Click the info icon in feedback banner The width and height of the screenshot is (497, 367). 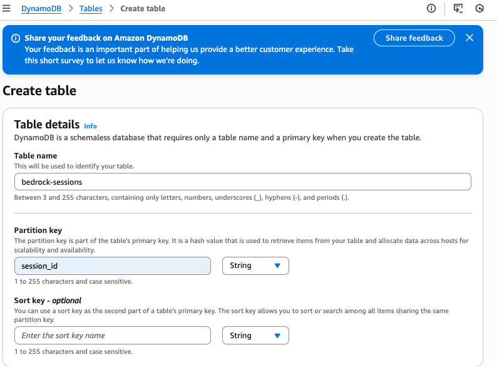point(16,38)
